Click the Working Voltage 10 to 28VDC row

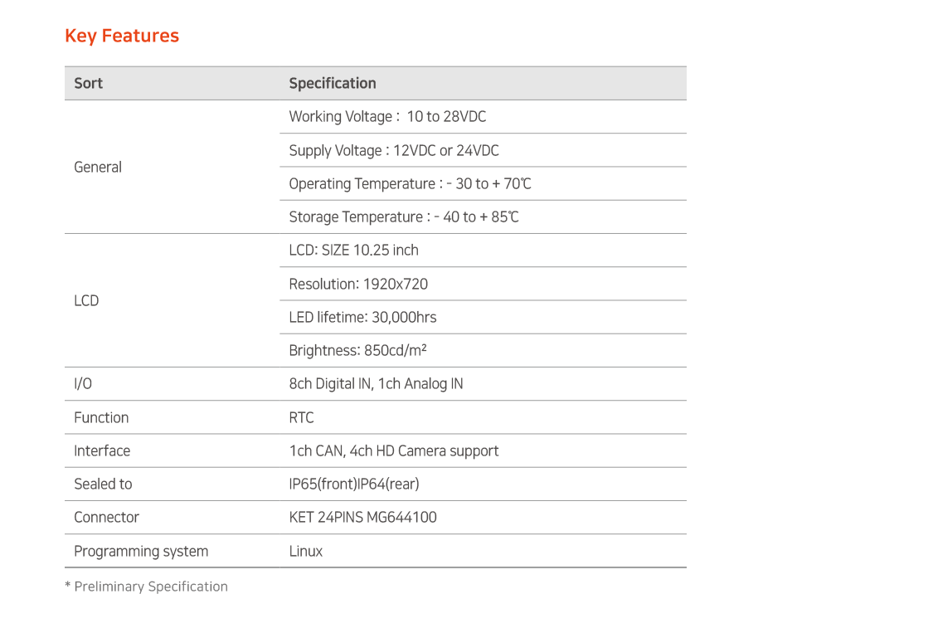coord(483,117)
